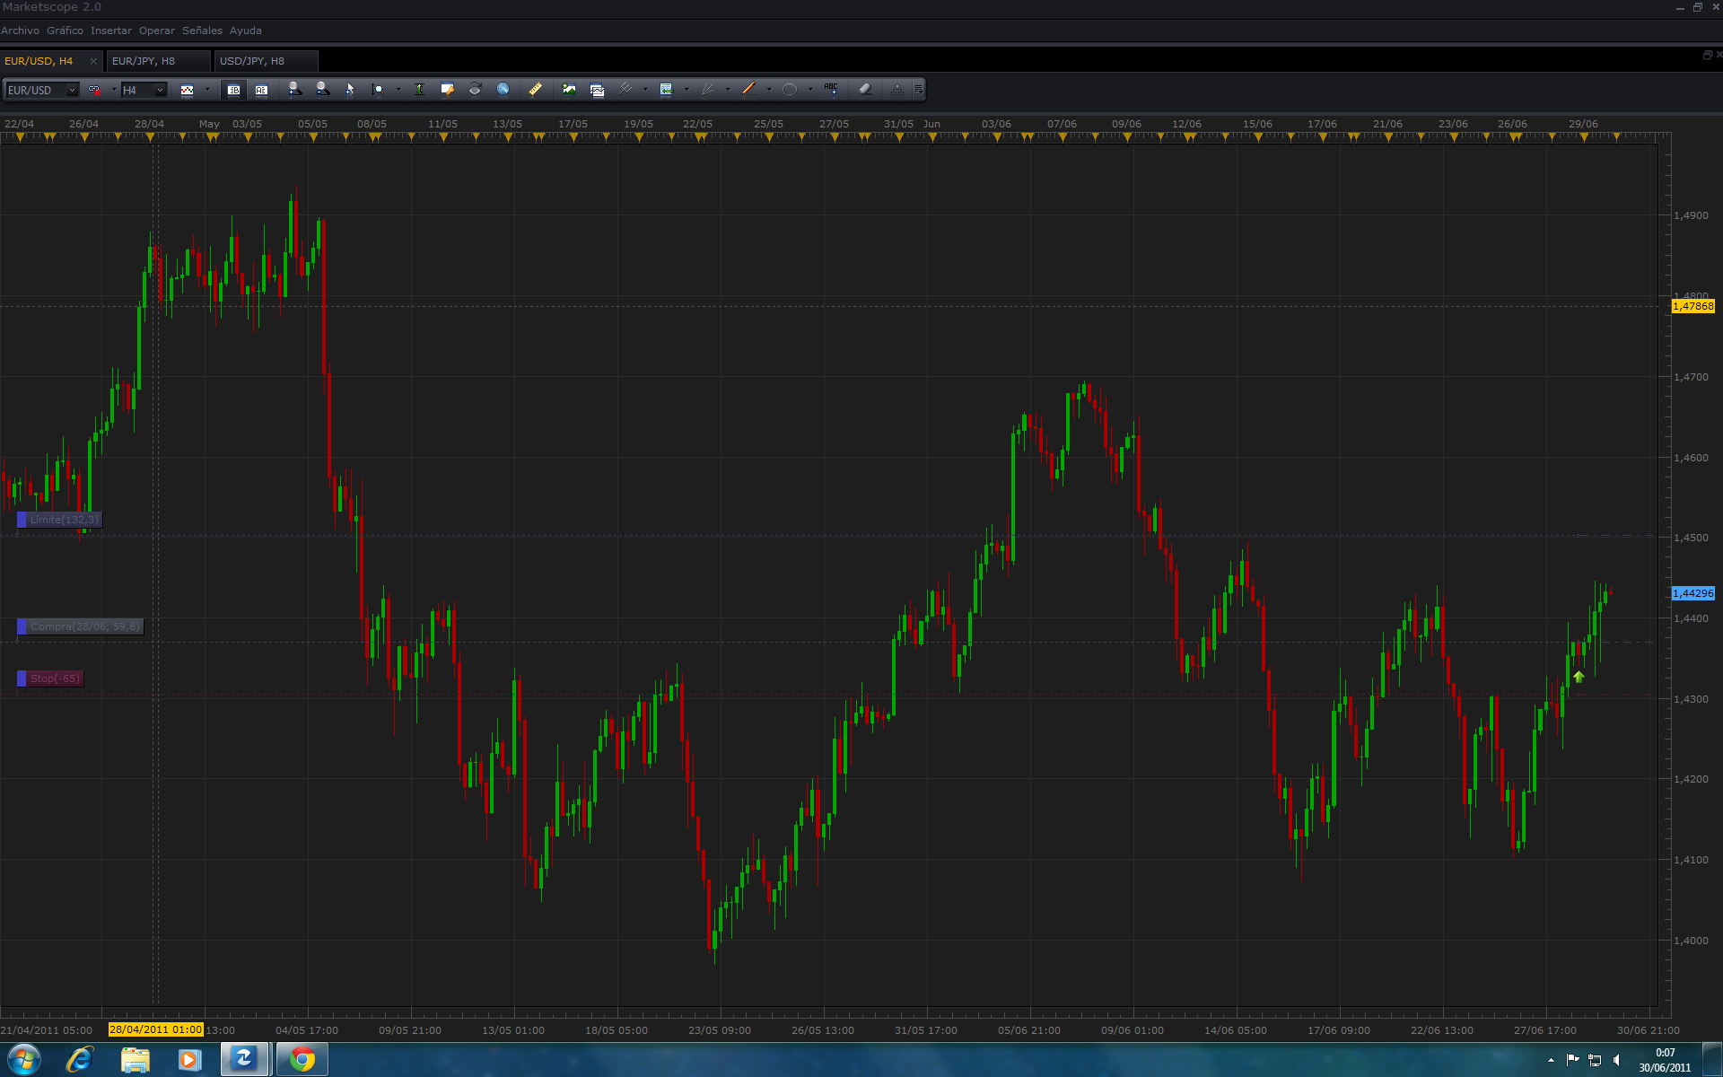1723x1077 pixels.
Task: Switch to the USD/JPY, H8 tab
Action: (x=252, y=61)
